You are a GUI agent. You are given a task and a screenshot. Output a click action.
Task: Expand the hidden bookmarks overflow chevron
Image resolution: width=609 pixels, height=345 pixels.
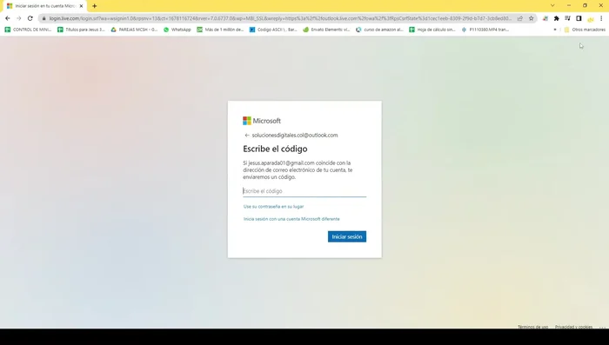pyautogui.click(x=555, y=30)
